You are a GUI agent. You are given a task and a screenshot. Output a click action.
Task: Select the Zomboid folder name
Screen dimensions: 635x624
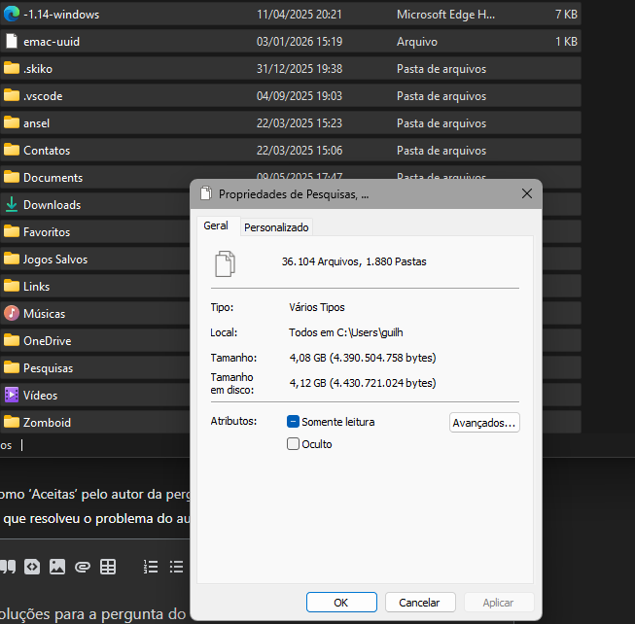[47, 423]
